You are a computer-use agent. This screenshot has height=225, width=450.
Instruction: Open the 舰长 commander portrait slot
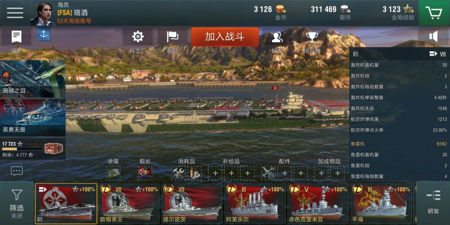[x=145, y=173]
